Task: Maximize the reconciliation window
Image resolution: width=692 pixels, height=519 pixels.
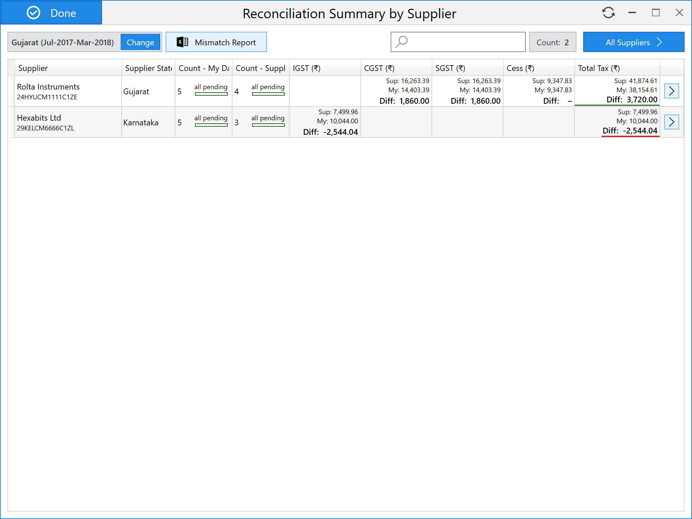Action: tap(656, 13)
